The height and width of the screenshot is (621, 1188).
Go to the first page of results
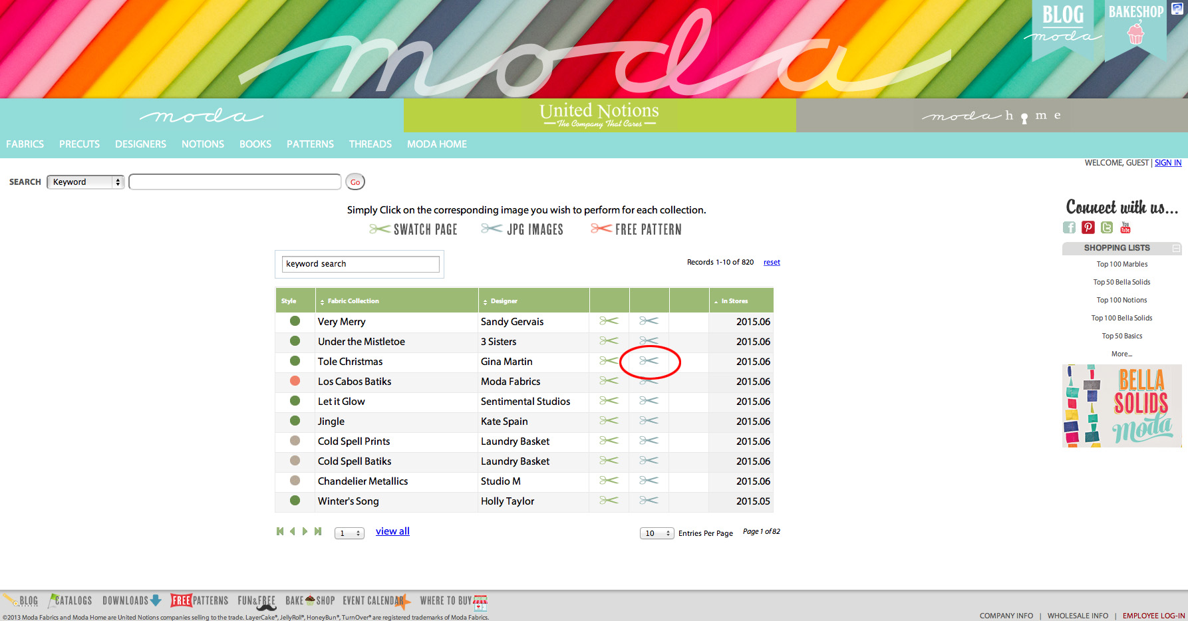(280, 531)
